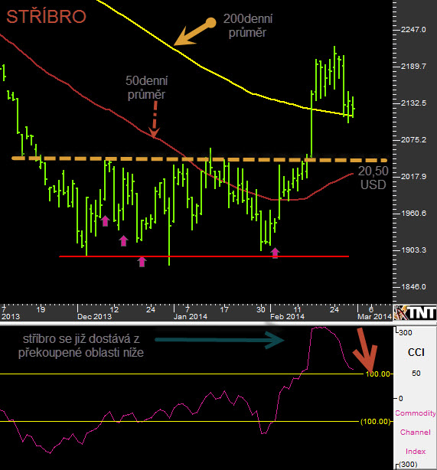Click the "Channel" indicator label
The height and width of the screenshot is (470, 437).
(x=415, y=432)
